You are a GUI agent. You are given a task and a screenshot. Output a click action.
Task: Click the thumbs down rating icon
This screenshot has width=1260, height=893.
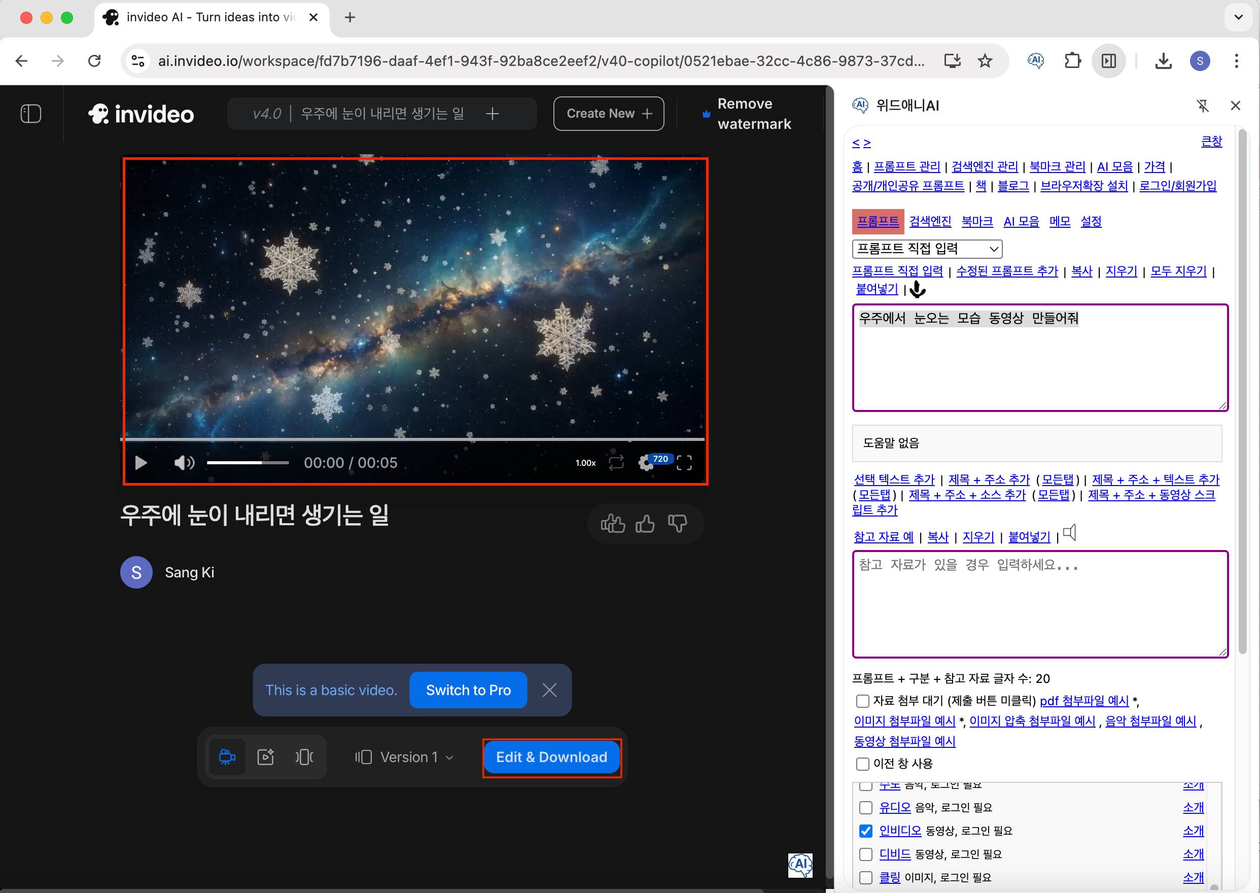677,524
